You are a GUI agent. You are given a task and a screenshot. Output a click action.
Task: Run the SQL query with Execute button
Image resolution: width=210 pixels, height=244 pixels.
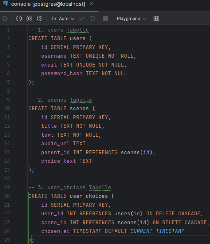[x=6, y=18]
